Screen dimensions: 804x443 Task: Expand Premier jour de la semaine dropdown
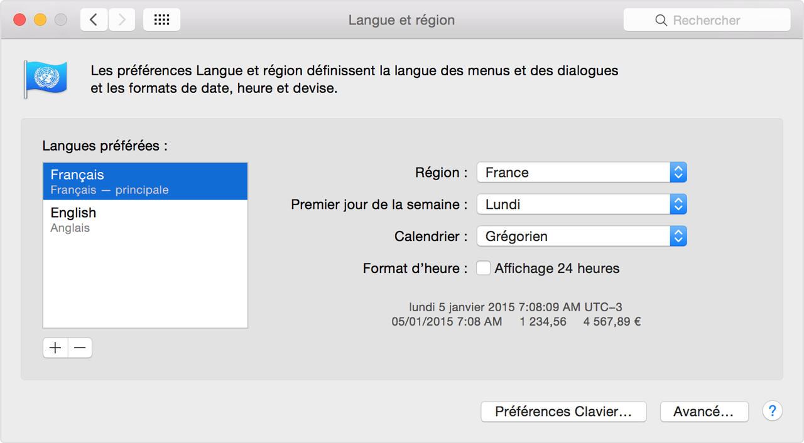click(581, 204)
